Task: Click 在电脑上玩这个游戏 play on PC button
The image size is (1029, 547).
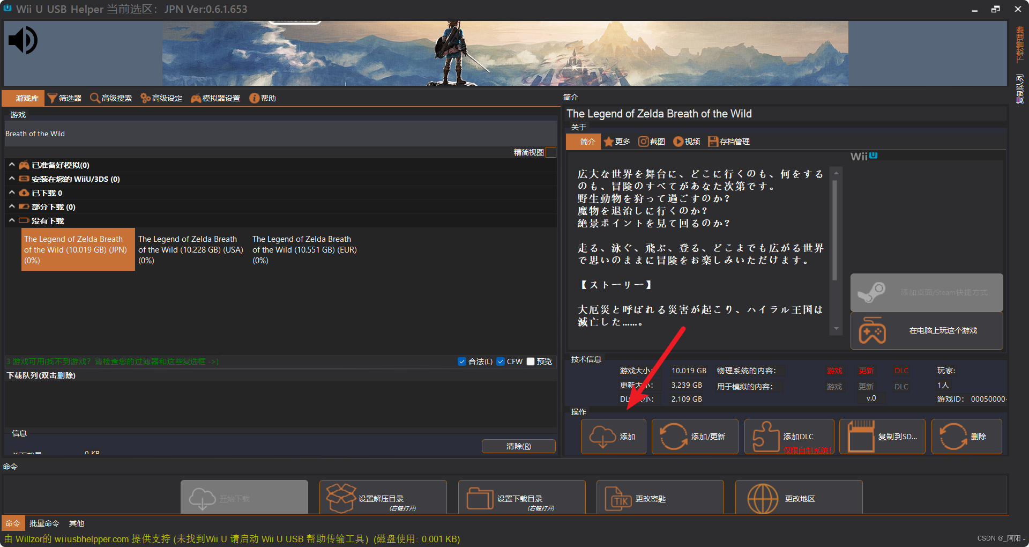Action: tap(927, 330)
